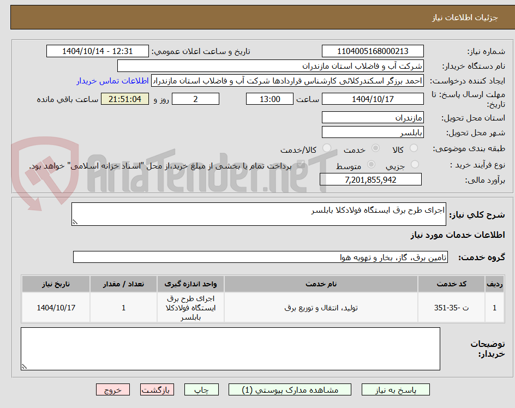Click the delivery city field بابلسر

373,133
